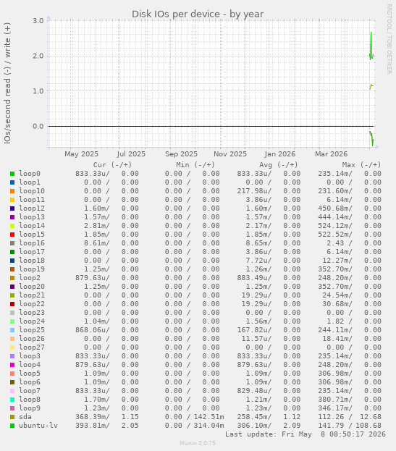Click the loop0 green legend swatch
Image resolution: width=396 pixels, height=451 pixels.
point(12,174)
